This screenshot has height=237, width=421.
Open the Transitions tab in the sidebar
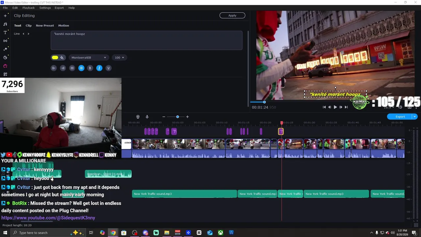click(x=5, y=41)
